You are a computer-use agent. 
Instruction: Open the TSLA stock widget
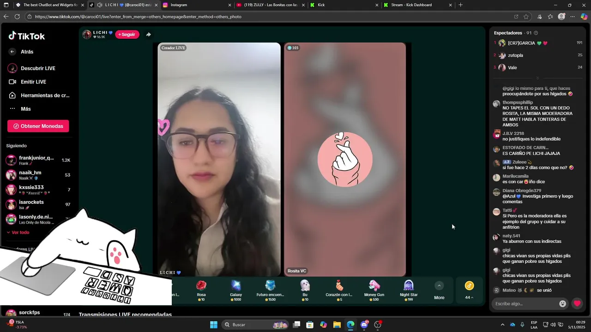16,325
